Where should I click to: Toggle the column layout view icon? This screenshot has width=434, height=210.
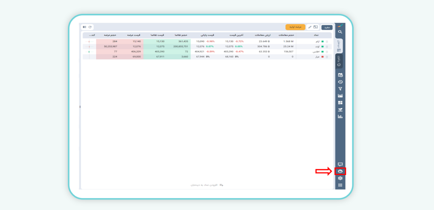(x=84, y=27)
